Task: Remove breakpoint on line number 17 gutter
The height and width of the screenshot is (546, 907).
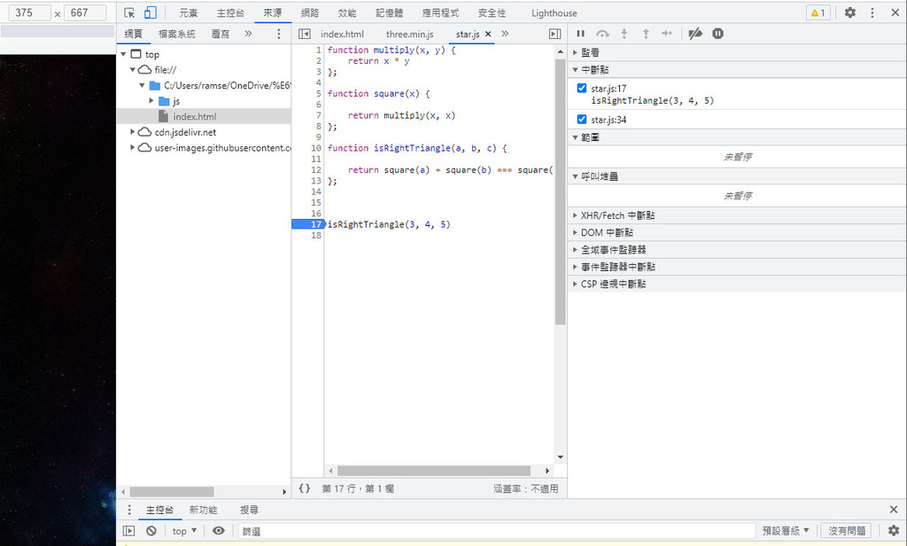Action: (308, 224)
